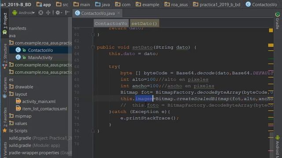Open item_list_contactos.xml in project tree

tap(45, 109)
